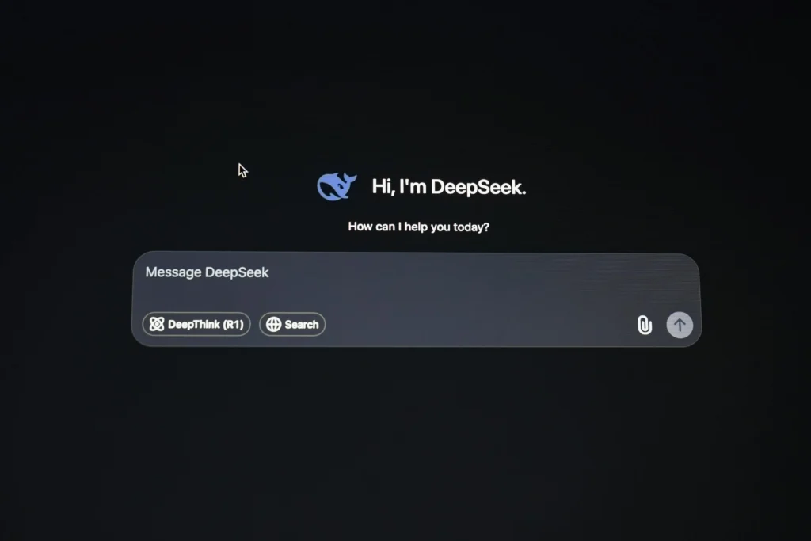The height and width of the screenshot is (541, 811).
Task: Click inside the Message DeepSeek input field
Action: 412,272
